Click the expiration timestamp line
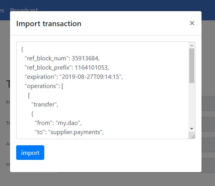This screenshot has height=186, width=215. click(73, 77)
